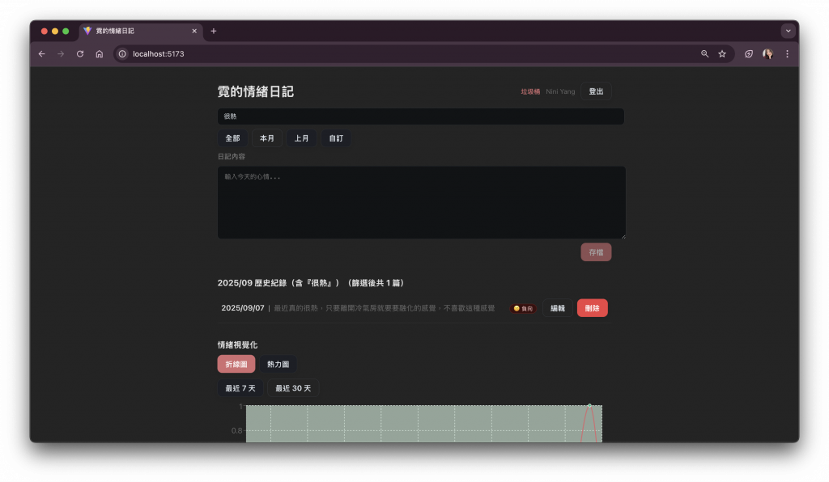The image size is (829, 482).
Task: Click the diary content text area
Action: point(421,202)
